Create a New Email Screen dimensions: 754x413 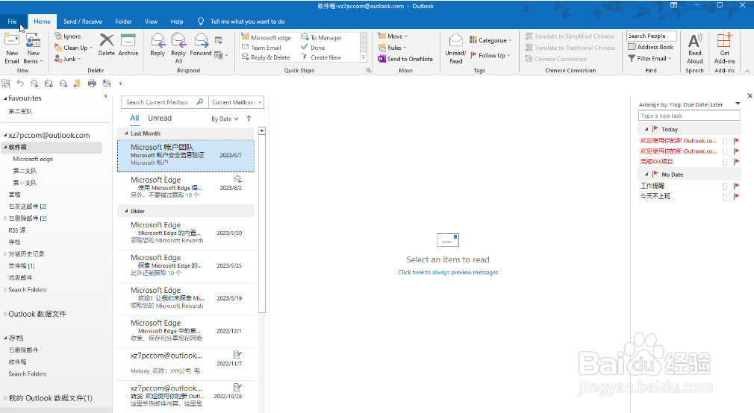point(11,48)
